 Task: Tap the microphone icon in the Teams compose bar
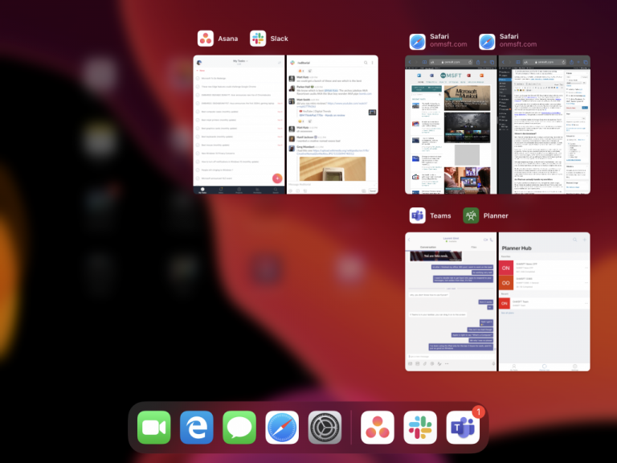pos(493,364)
